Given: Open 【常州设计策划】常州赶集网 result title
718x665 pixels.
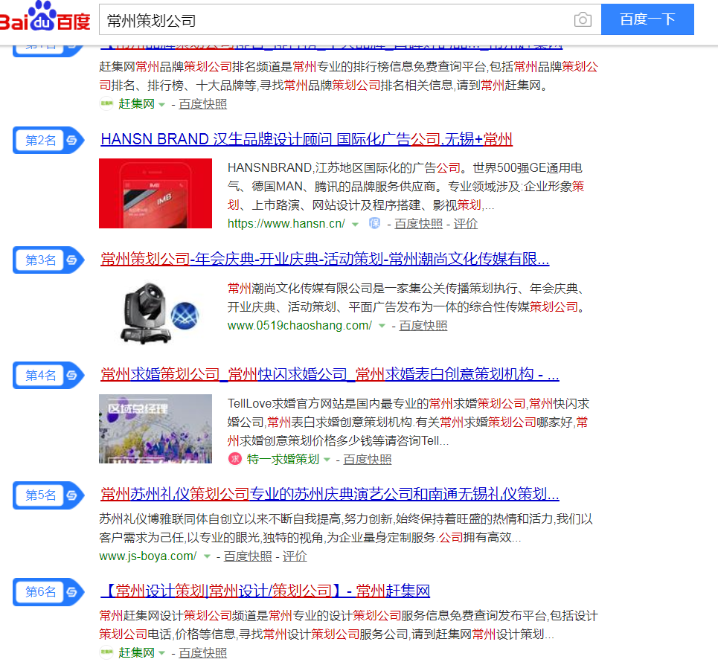Looking at the screenshot, I should coord(265,591).
